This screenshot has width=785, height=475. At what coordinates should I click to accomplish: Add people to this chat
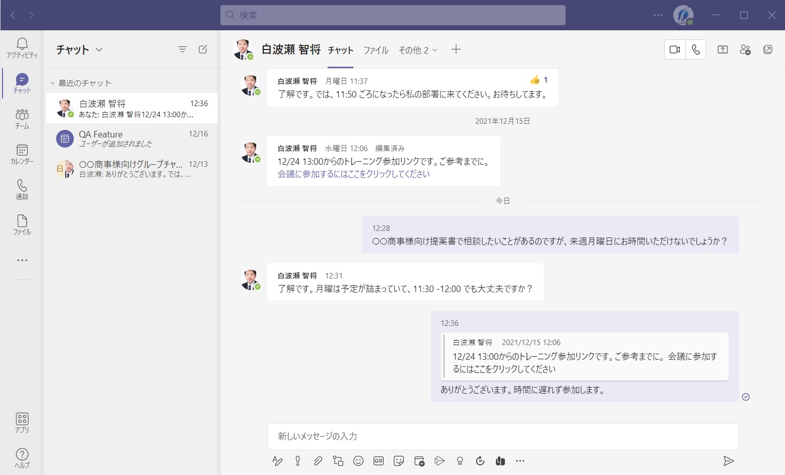pyautogui.click(x=745, y=50)
